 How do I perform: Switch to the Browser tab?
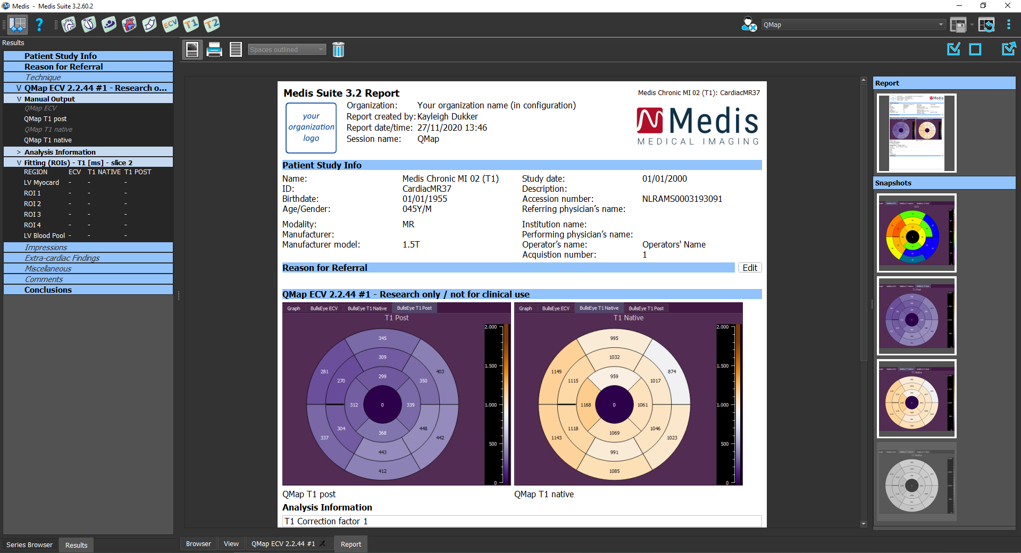[198, 544]
